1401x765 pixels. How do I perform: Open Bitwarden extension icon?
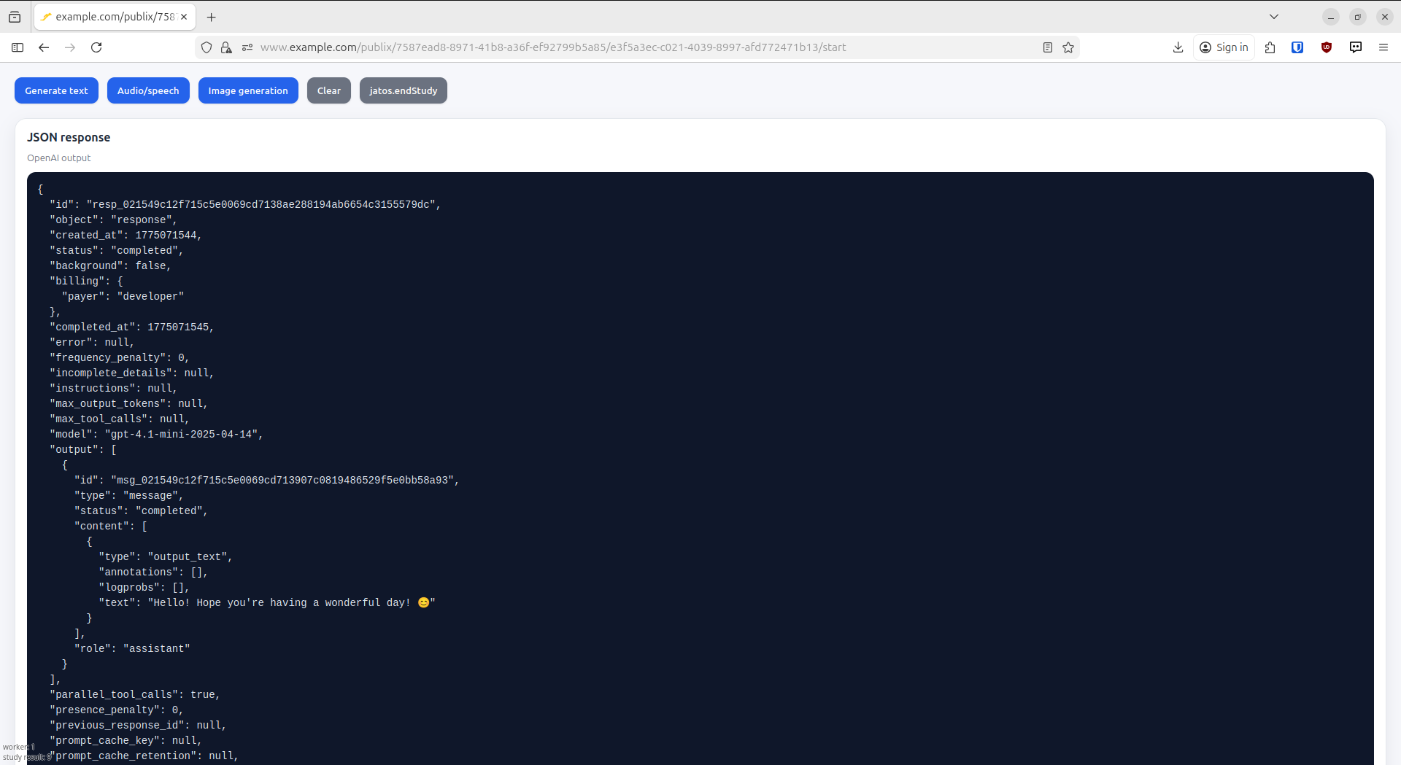click(x=1297, y=47)
